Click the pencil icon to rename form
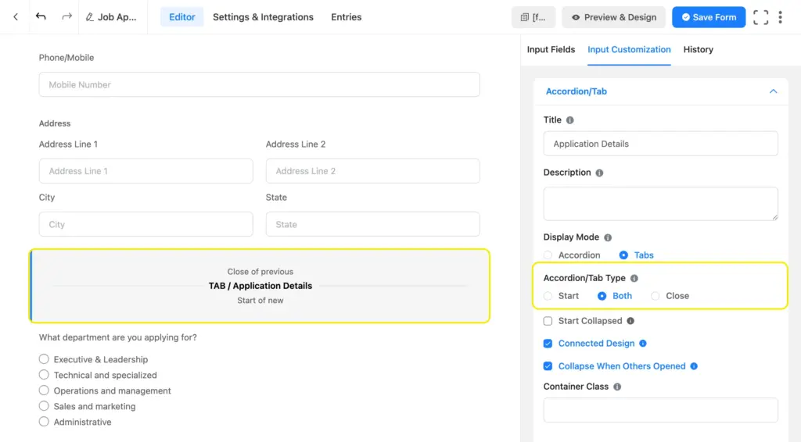Image resolution: width=801 pixels, height=442 pixels. [90, 17]
